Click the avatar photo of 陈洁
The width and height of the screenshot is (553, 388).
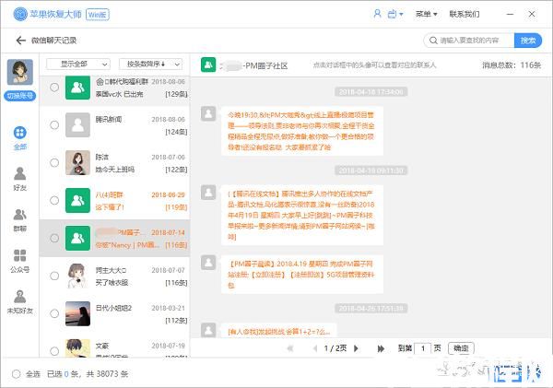pyautogui.click(x=78, y=162)
